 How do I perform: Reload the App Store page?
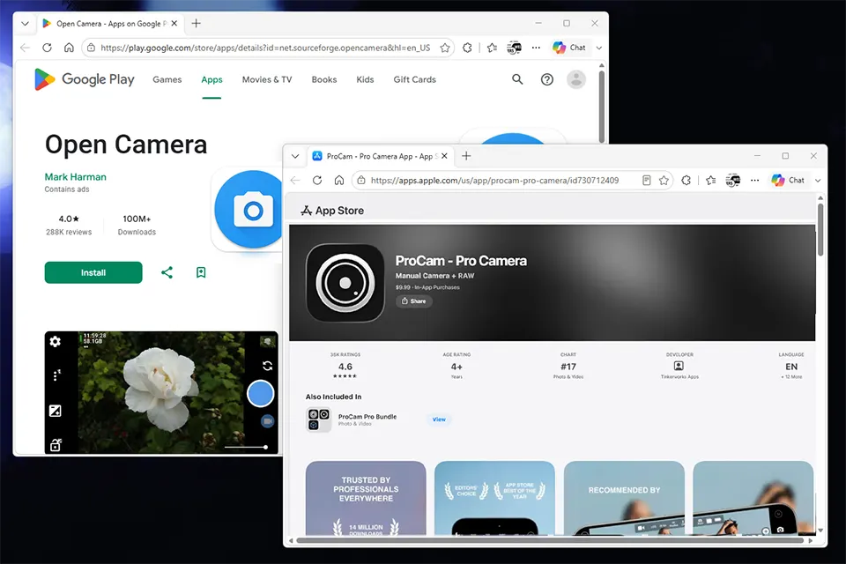317,181
